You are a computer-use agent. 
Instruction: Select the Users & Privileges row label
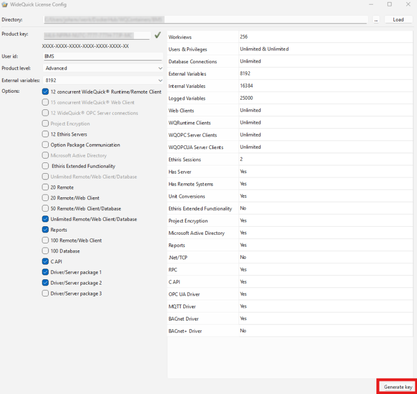188,49
